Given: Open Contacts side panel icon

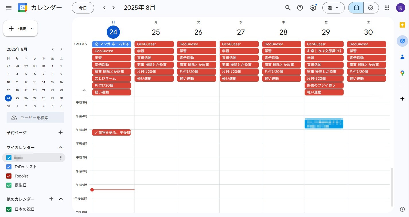Looking at the screenshot, I should click(x=402, y=57).
